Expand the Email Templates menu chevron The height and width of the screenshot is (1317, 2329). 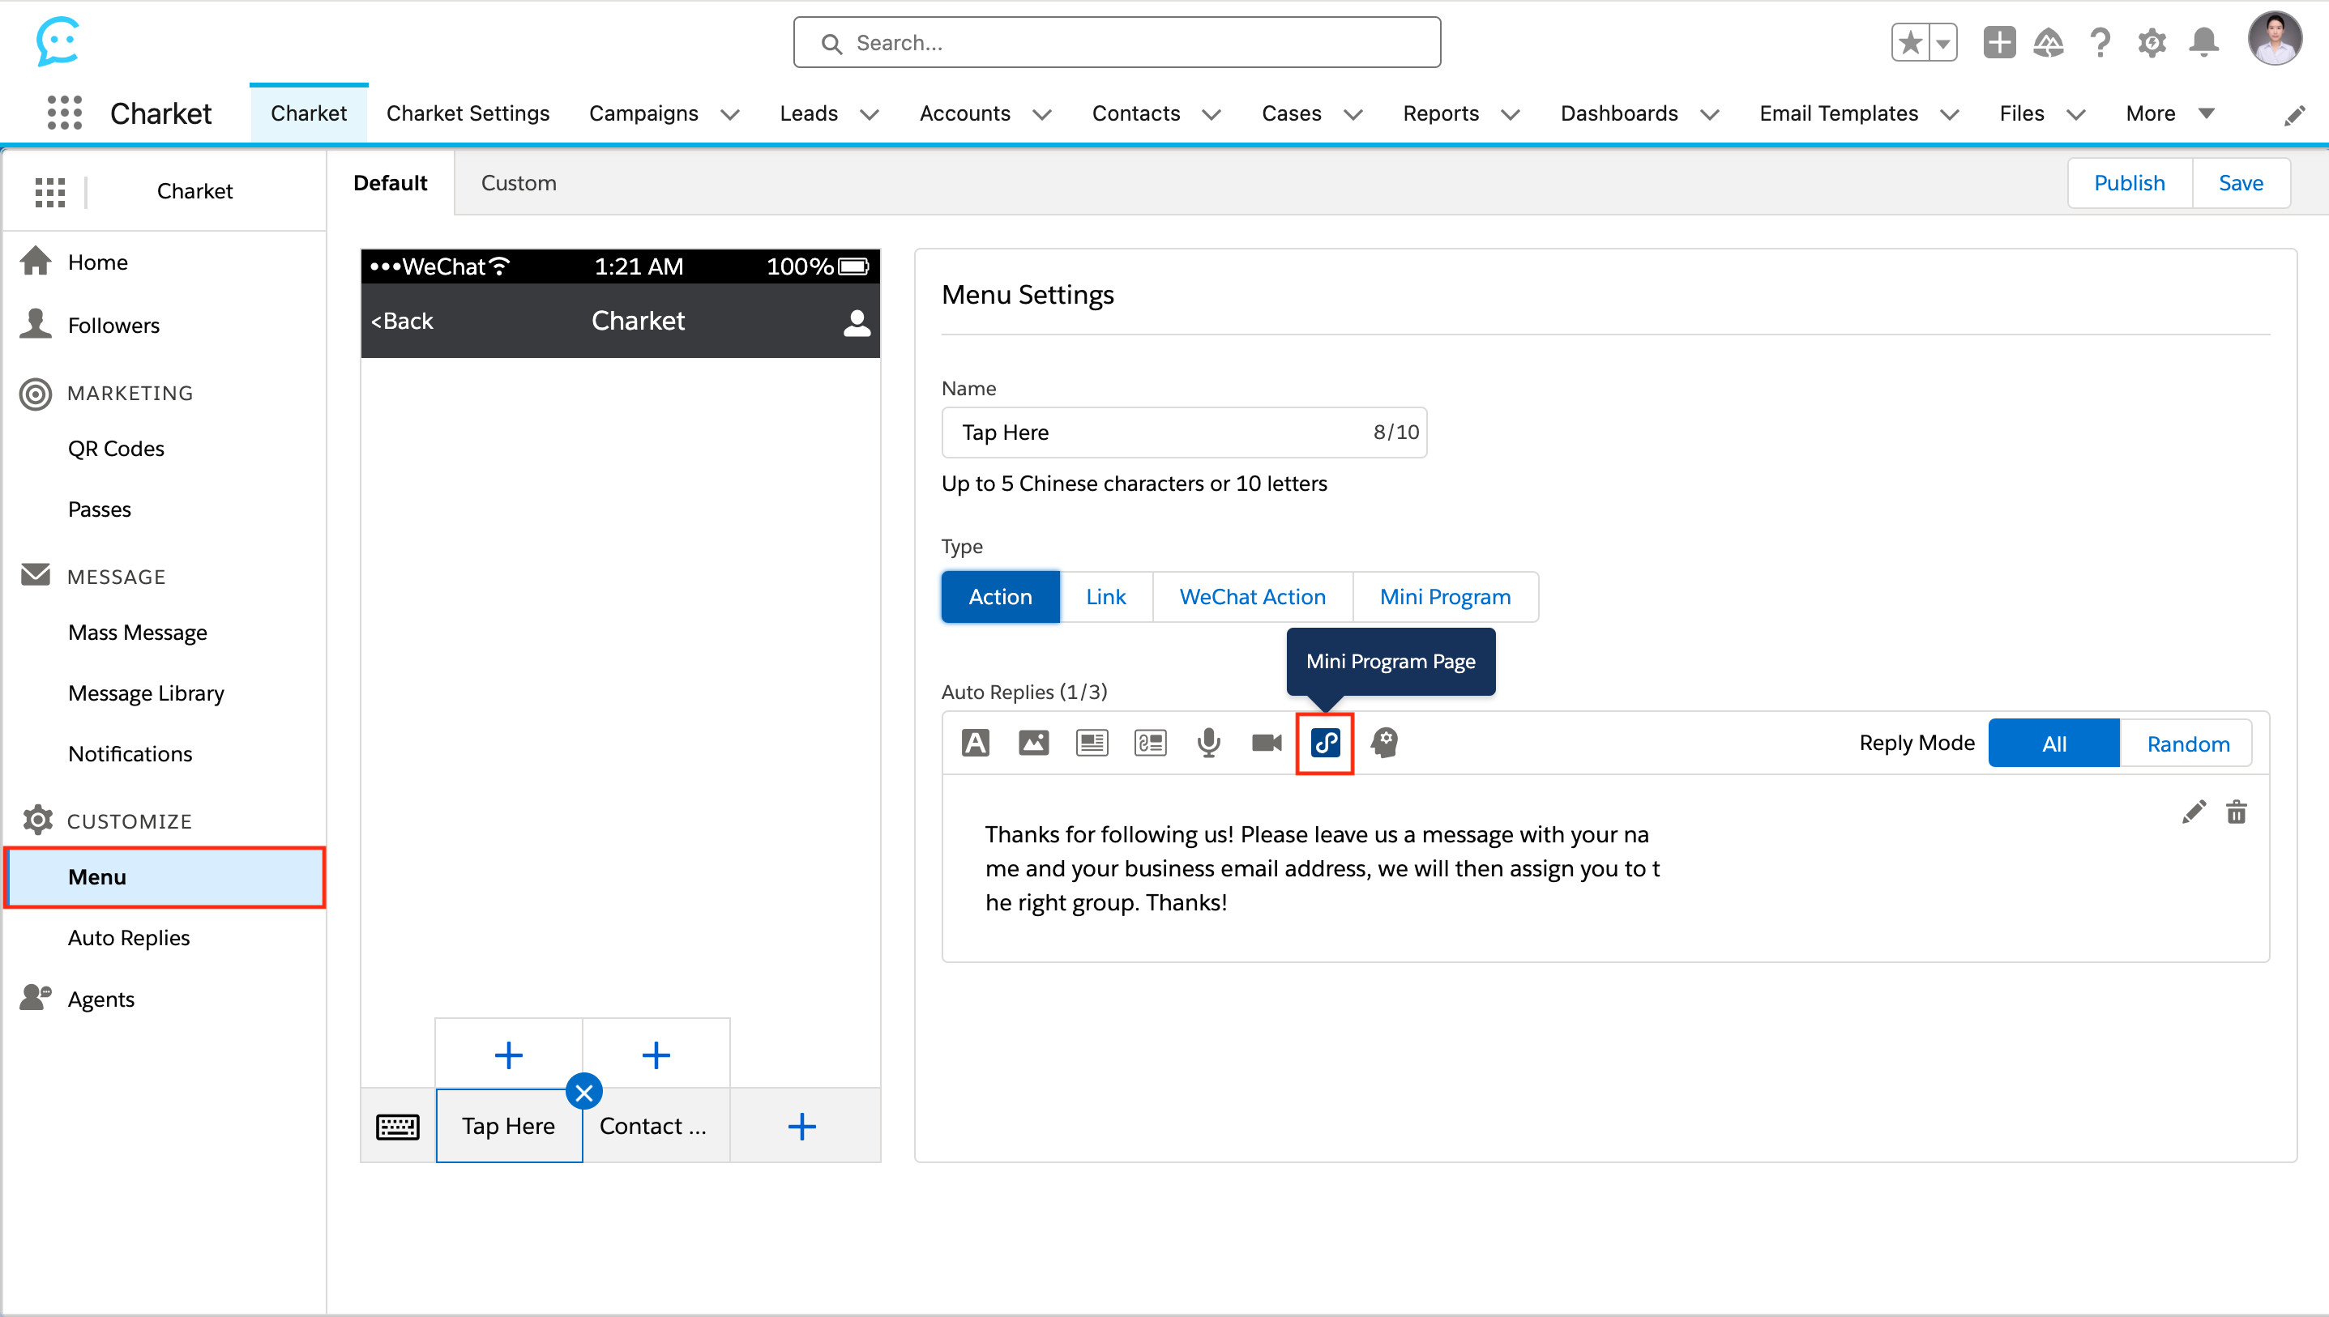1950,114
